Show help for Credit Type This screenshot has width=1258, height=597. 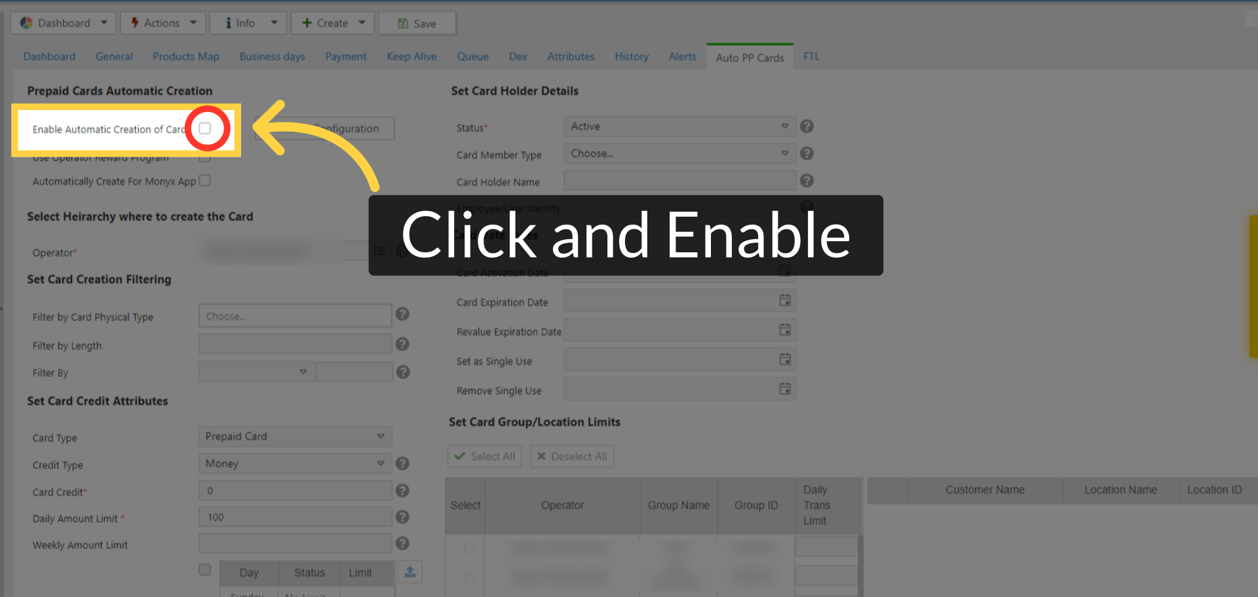[x=403, y=463]
